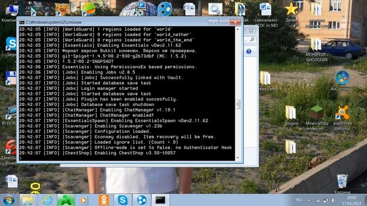Open the Action Center tray icon
Image resolution: width=367 pixels, height=206 pixels.
326,200
